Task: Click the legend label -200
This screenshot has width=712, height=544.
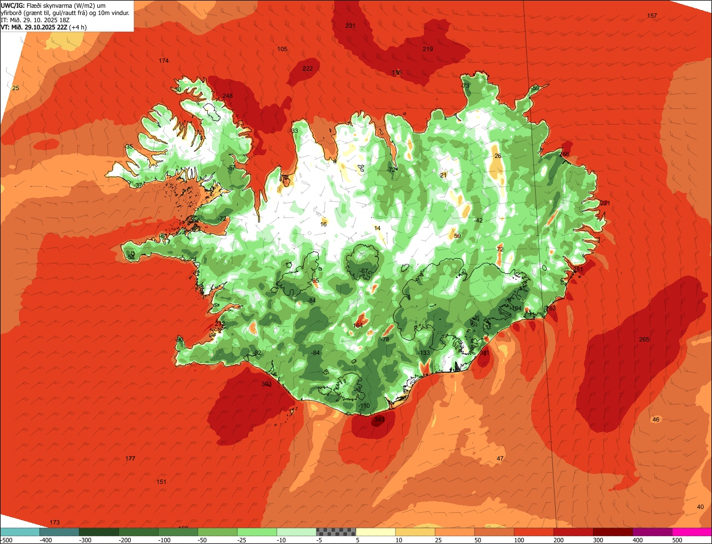Action: click(126, 540)
